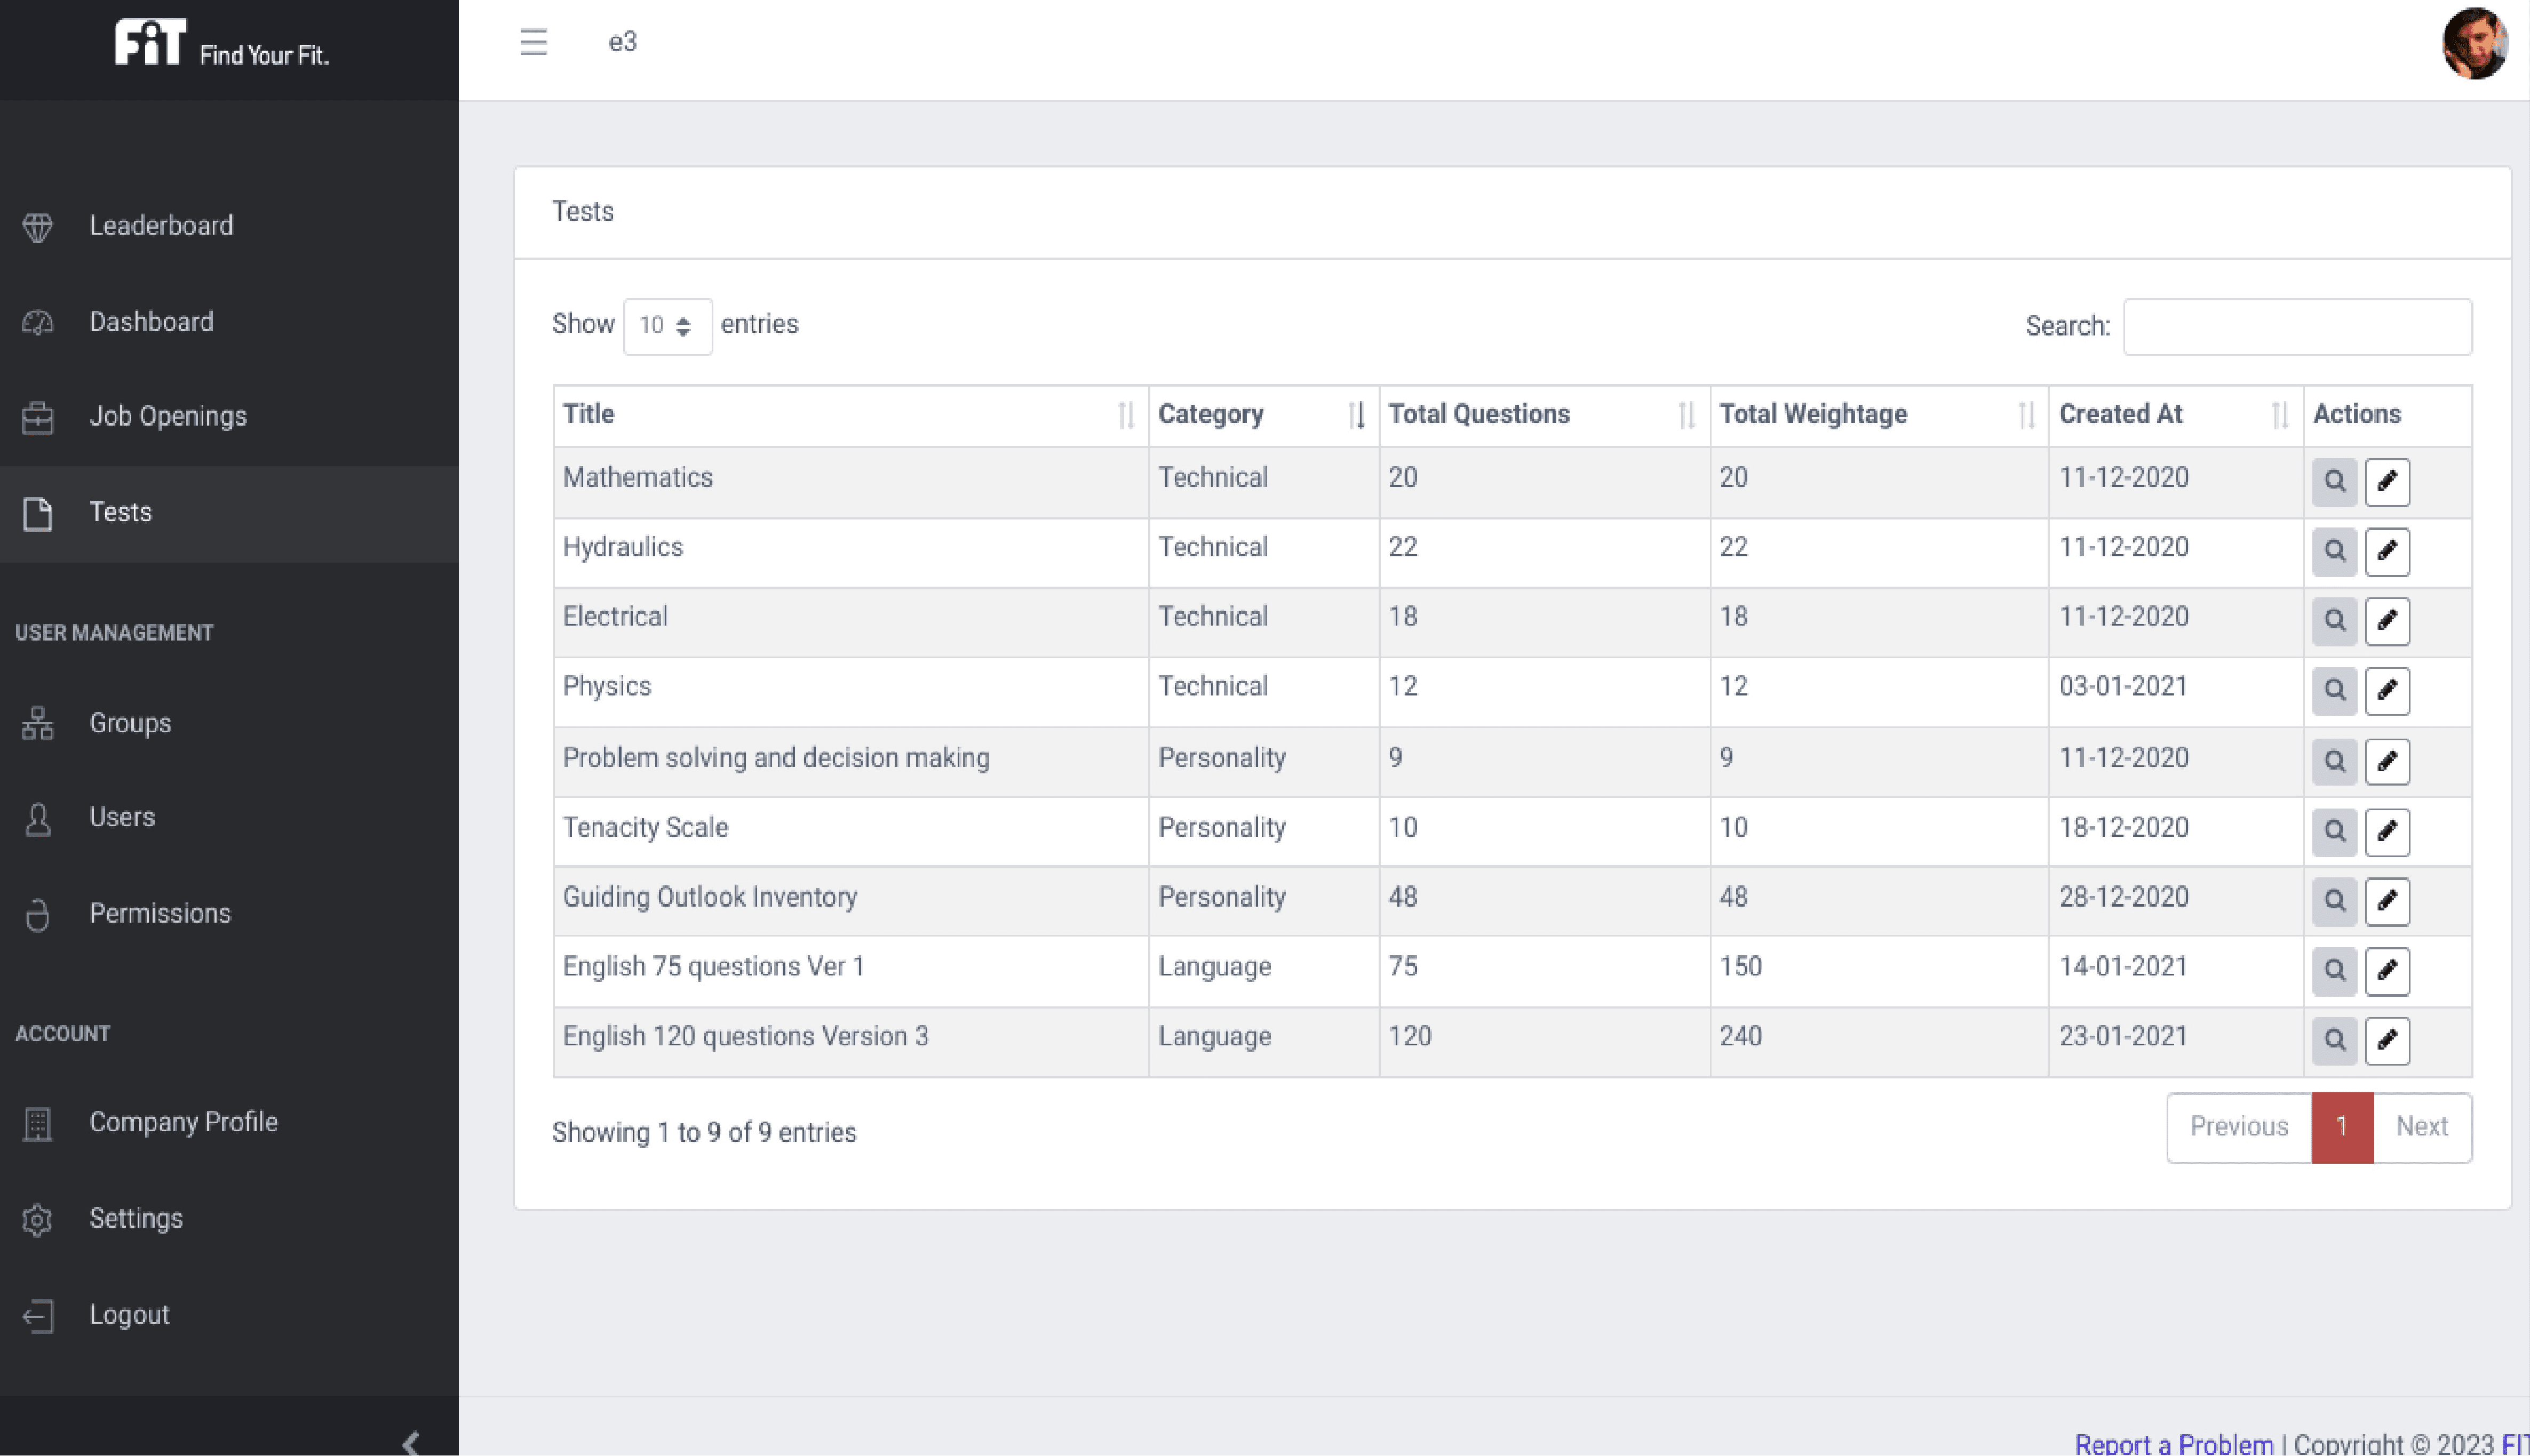Sort table by Created At column
Screen dimensions: 2530x1456
[2175, 415]
